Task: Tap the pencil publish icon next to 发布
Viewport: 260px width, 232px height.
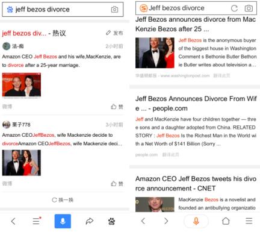Action: pyautogui.click(x=108, y=33)
